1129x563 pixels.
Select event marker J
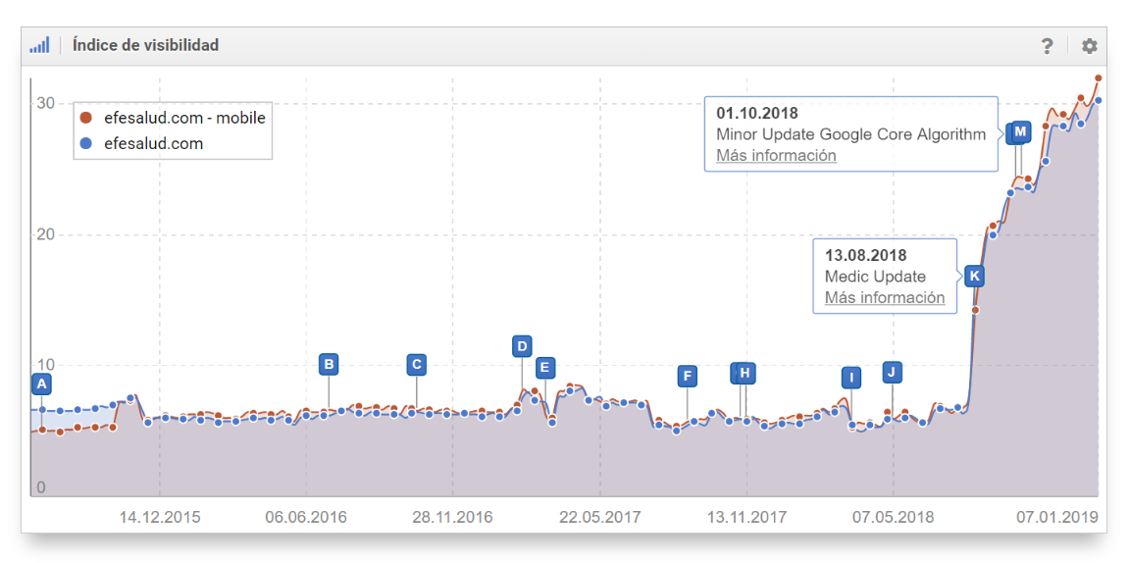point(892,371)
